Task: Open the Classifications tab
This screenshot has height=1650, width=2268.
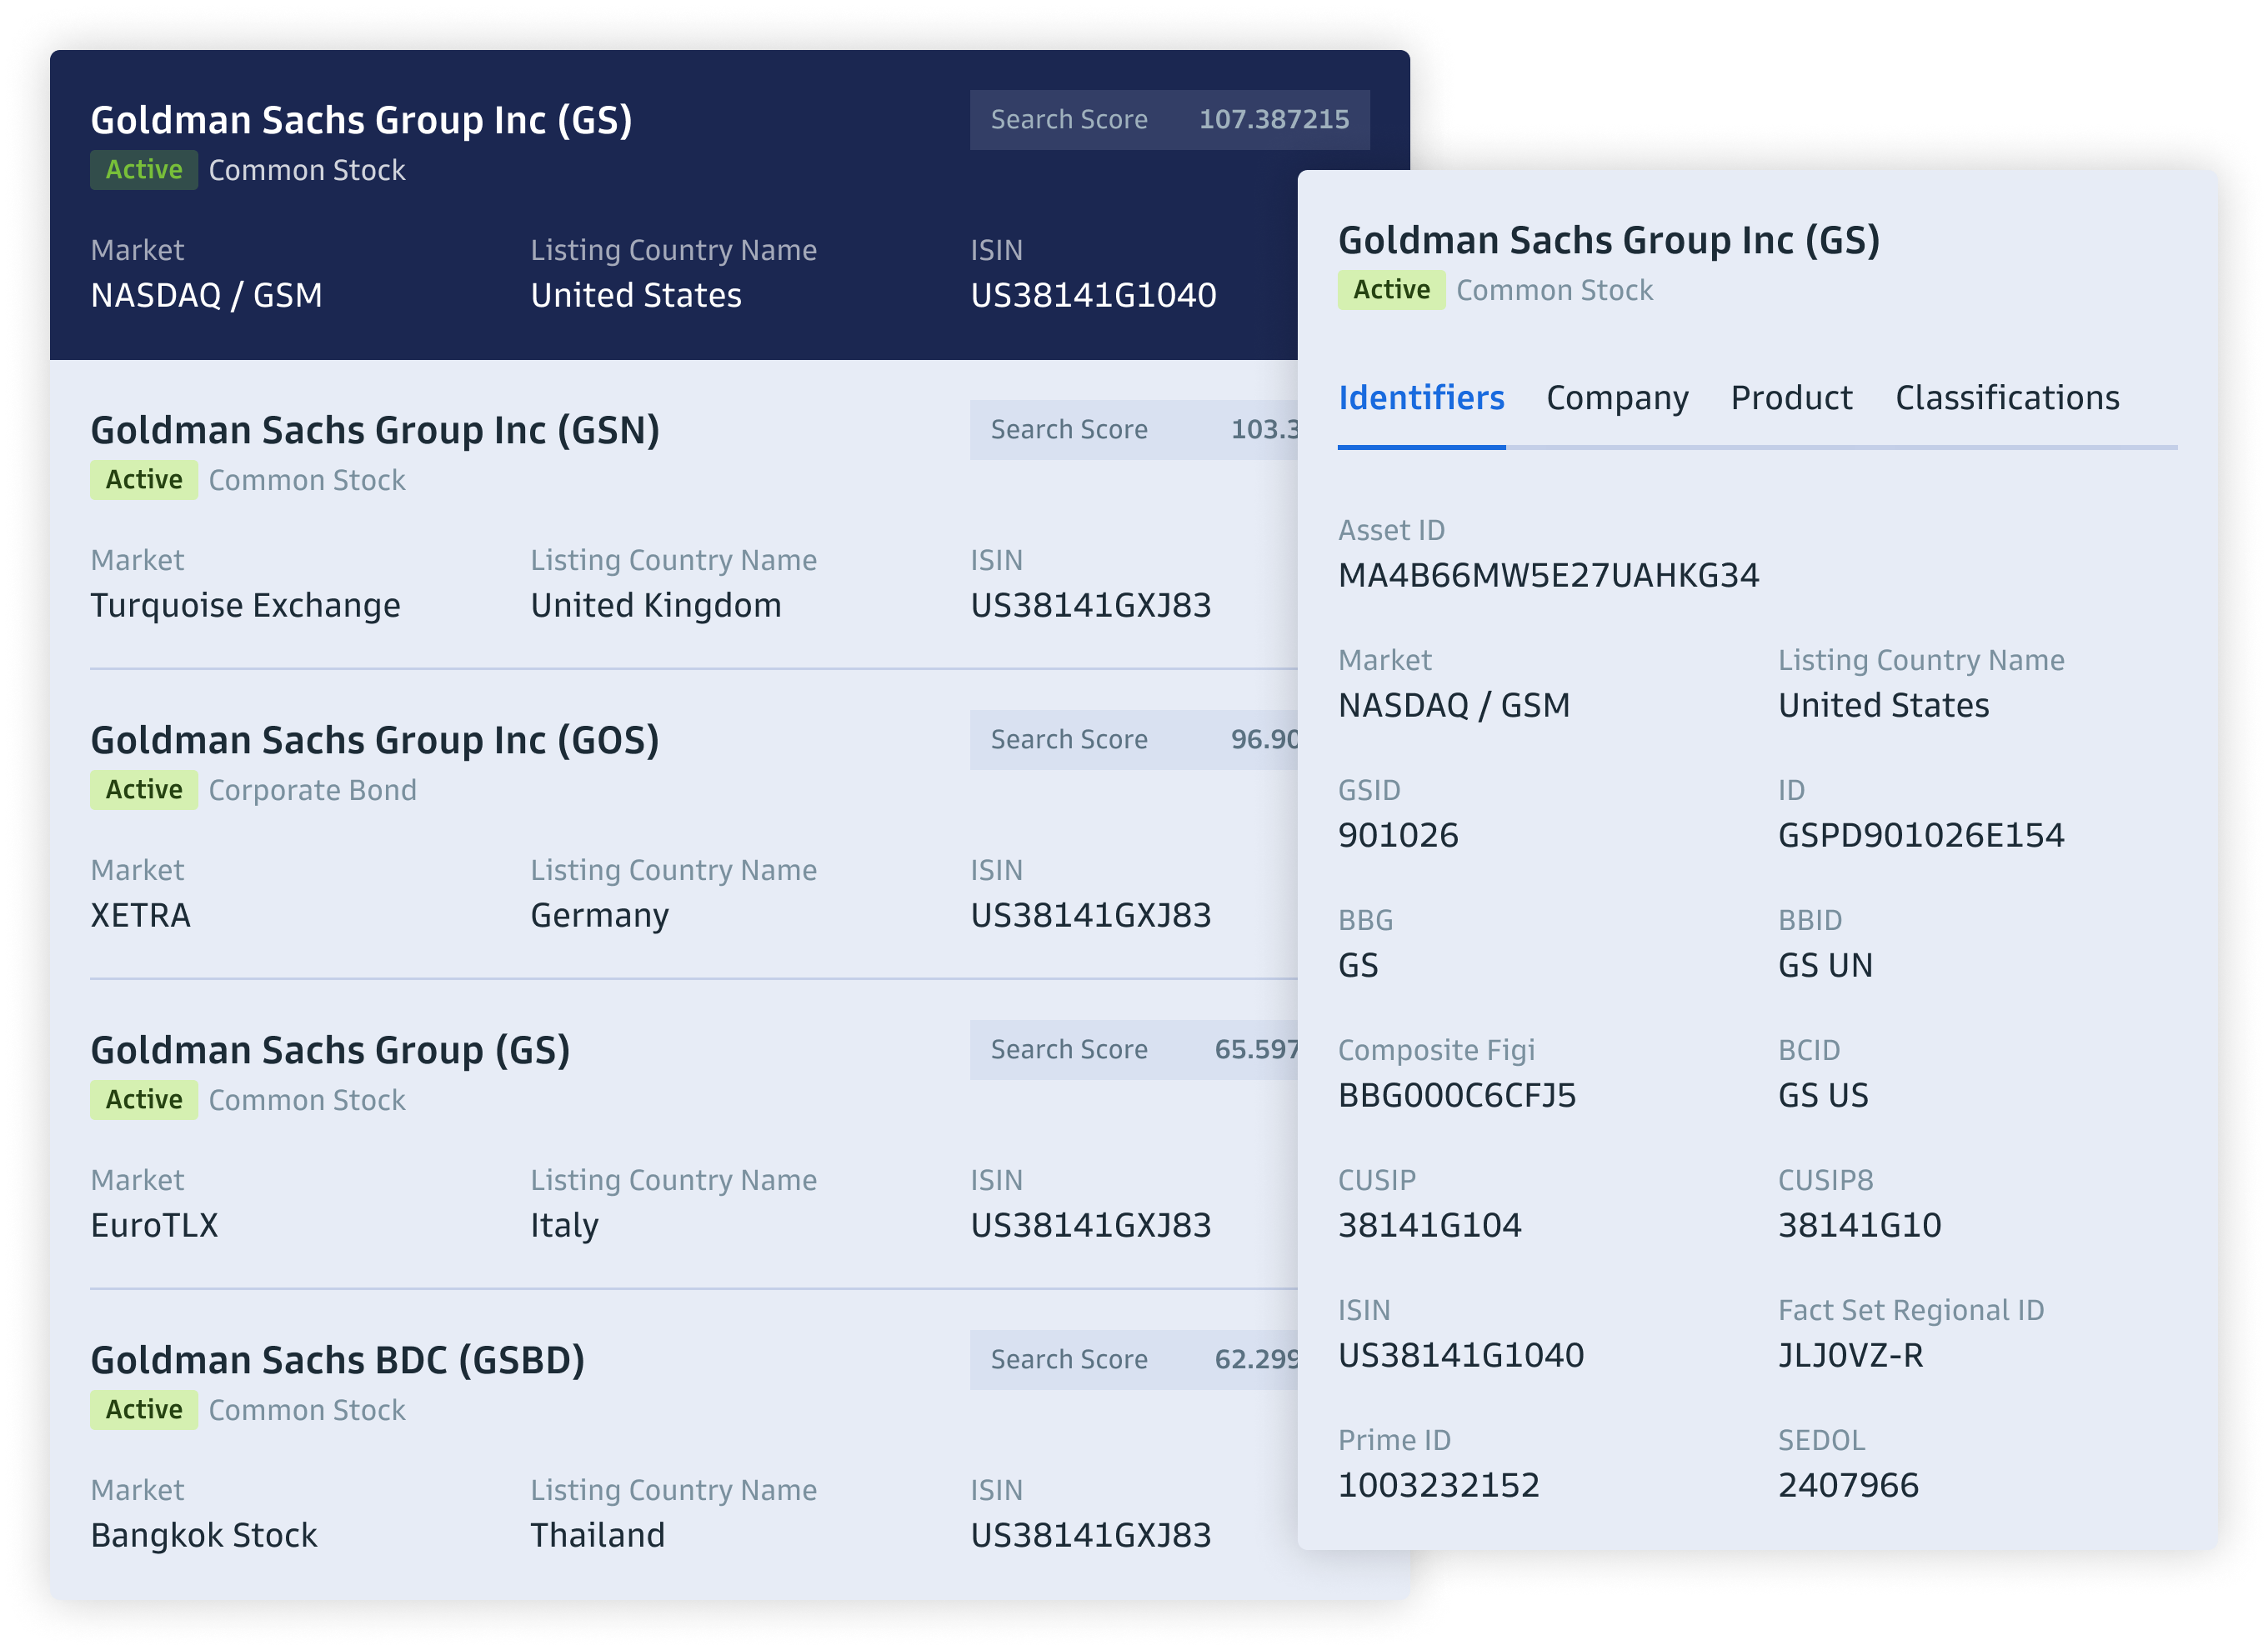Action: click(x=2007, y=398)
